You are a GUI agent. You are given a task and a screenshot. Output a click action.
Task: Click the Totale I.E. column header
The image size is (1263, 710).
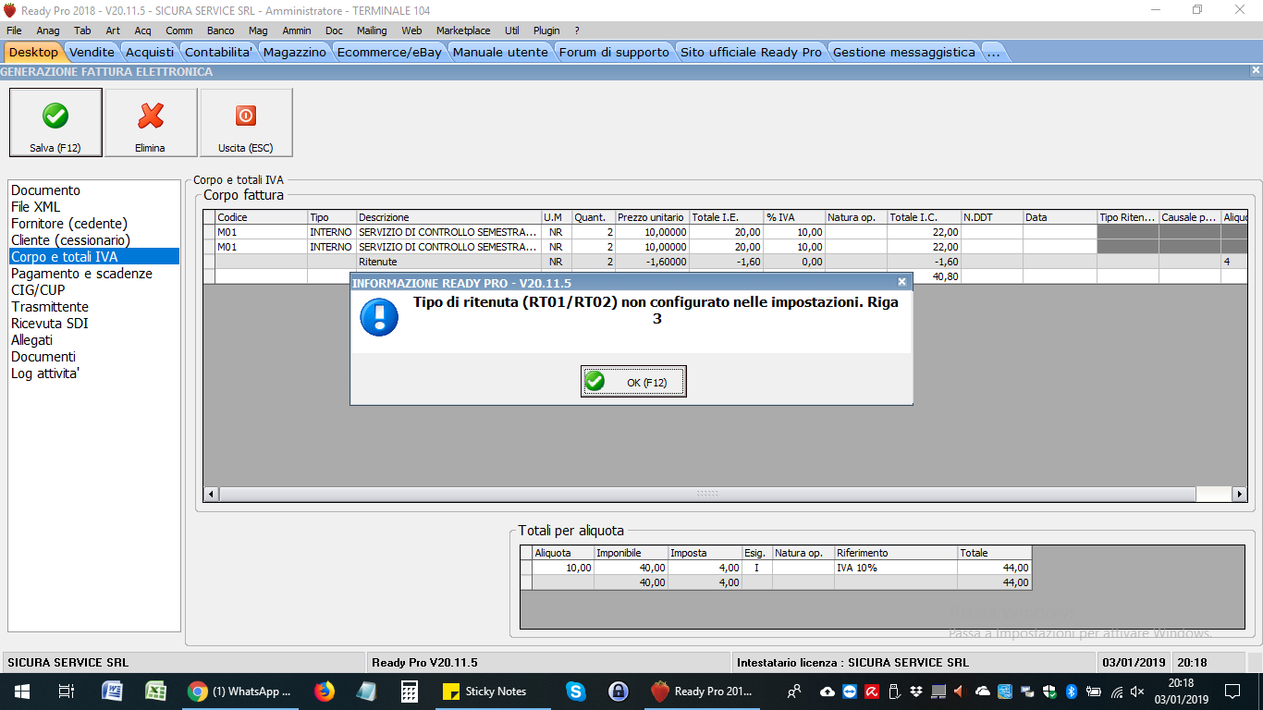tap(727, 217)
